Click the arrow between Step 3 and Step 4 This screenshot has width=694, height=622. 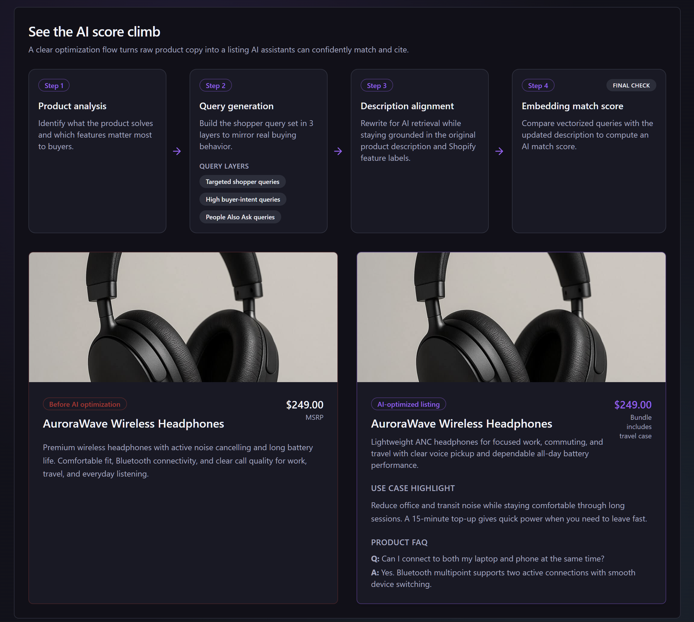click(500, 152)
